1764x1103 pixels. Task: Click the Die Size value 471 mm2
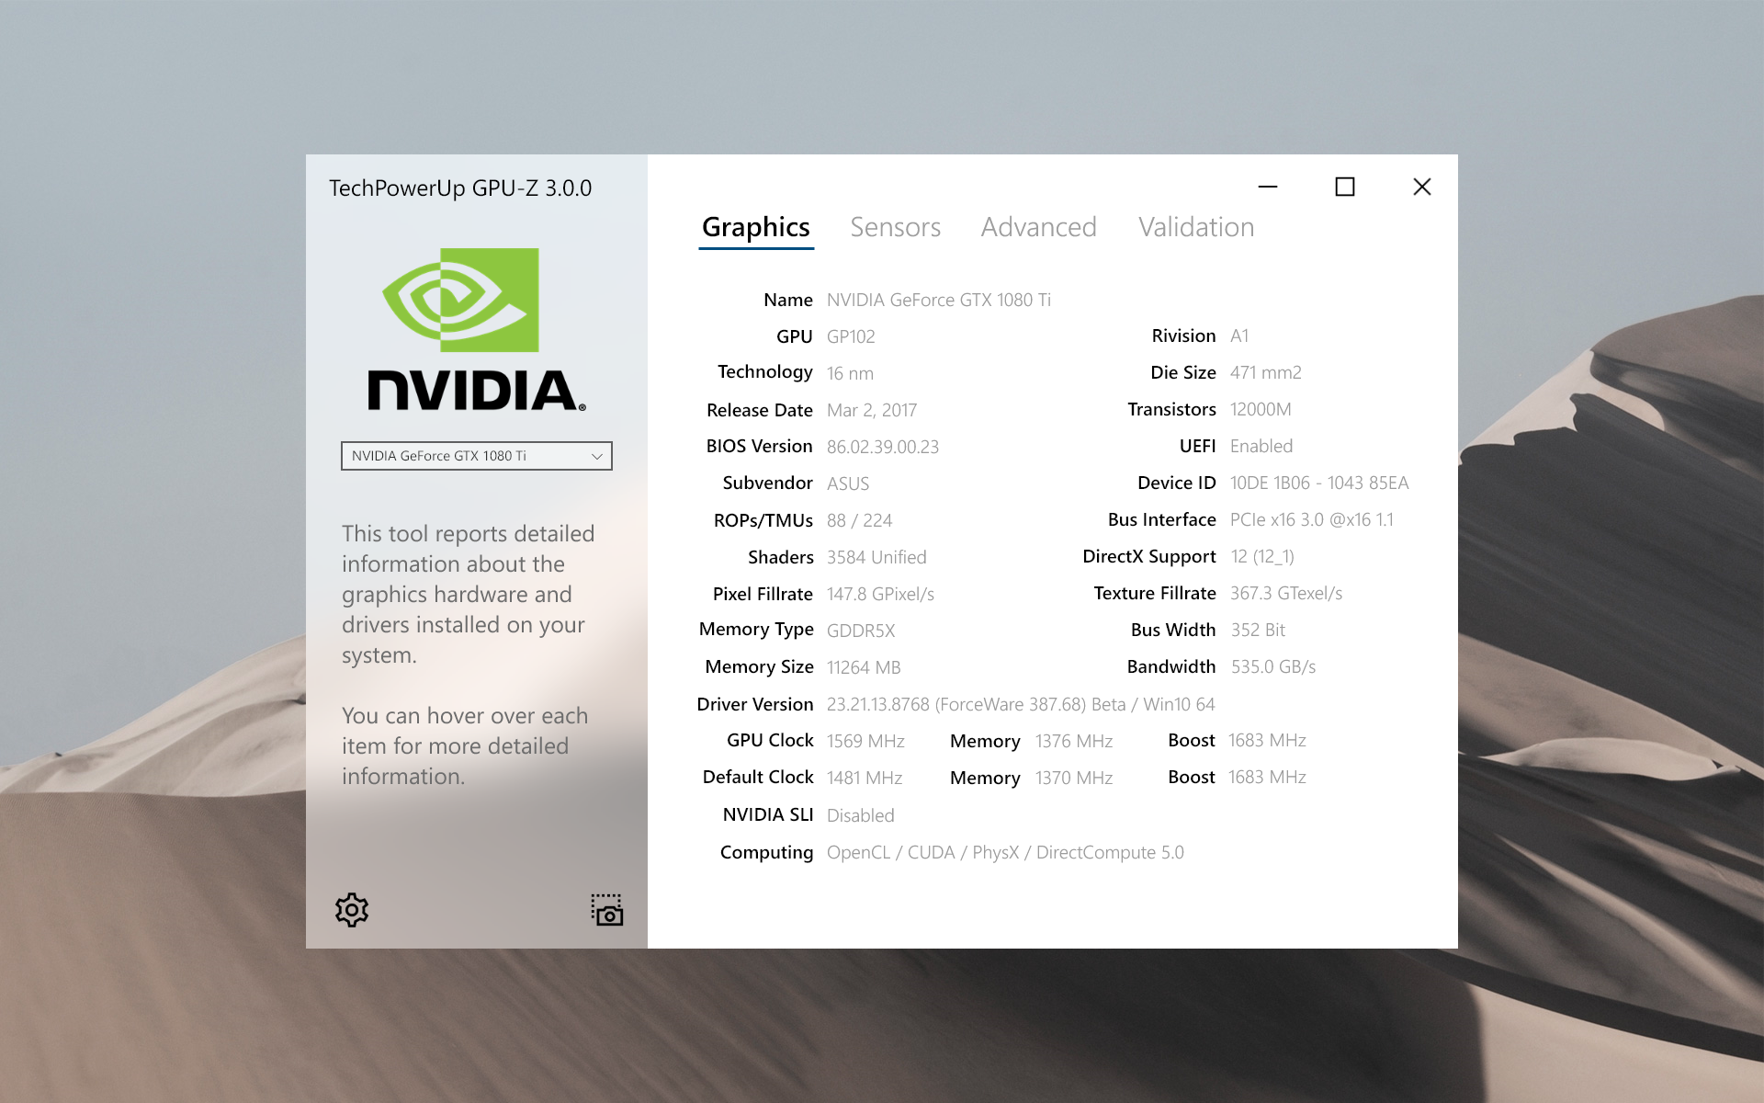[x=1266, y=372]
